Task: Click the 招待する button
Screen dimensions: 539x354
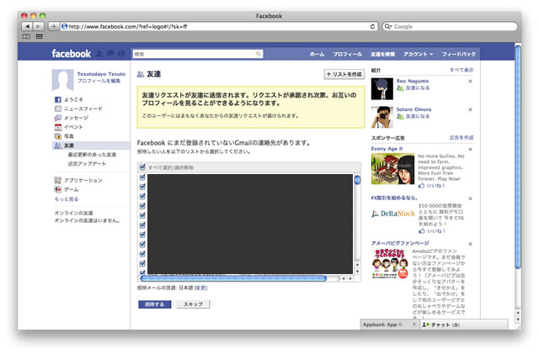Action: pos(154,304)
